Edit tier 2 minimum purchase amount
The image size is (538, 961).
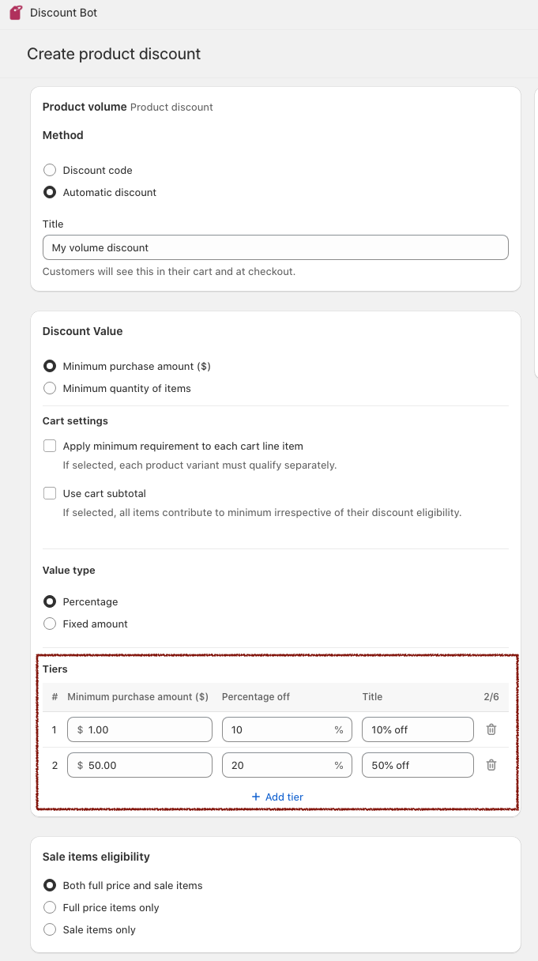click(146, 765)
